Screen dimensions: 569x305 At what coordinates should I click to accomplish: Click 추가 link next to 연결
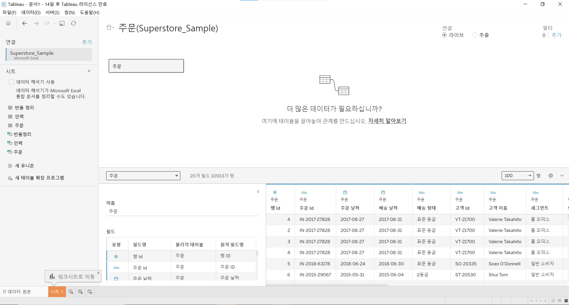[x=87, y=42]
